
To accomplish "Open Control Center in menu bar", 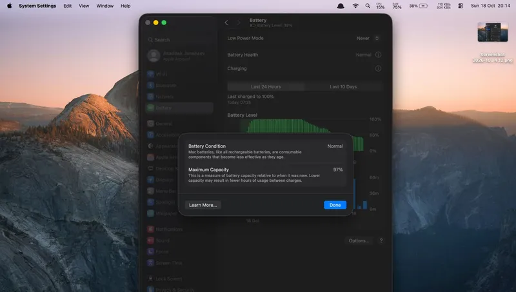I will click(461, 6).
